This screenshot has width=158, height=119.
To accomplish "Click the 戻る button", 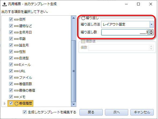I will point(91,112).
